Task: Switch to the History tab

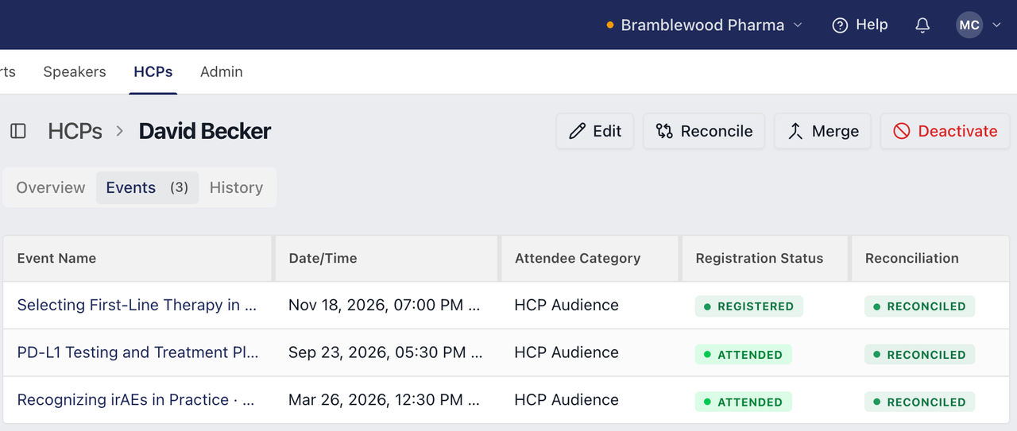Action: click(236, 187)
